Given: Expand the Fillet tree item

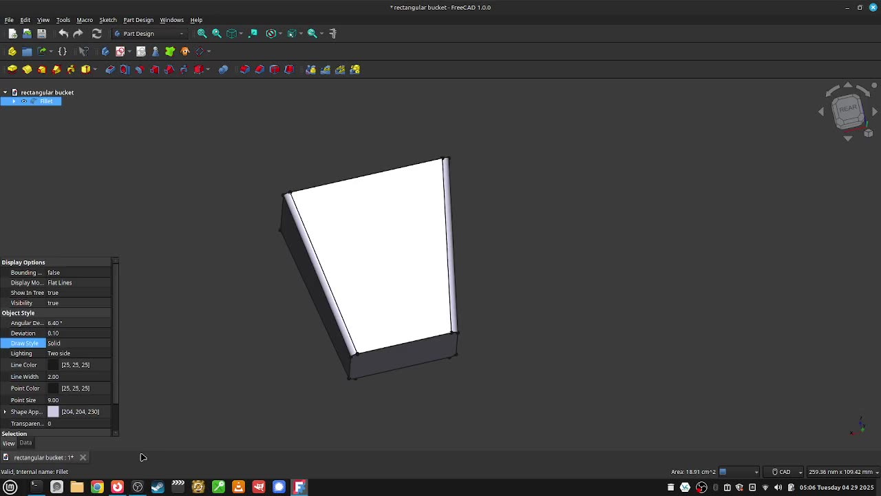Looking at the screenshot, I should tap(14, 101).
